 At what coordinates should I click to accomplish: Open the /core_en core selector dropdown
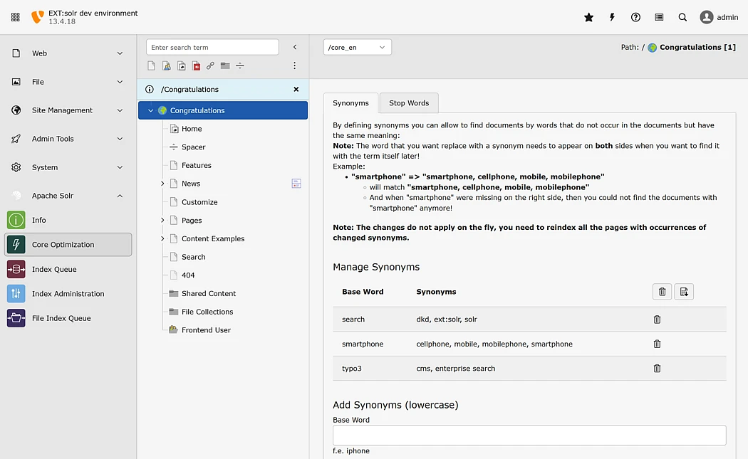click(357, 47)
